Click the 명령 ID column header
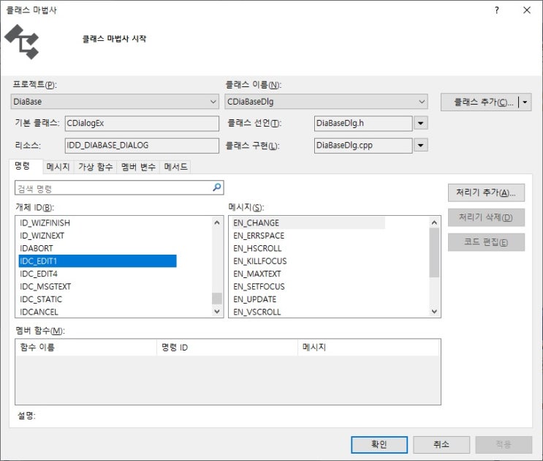 click(227, 348)
